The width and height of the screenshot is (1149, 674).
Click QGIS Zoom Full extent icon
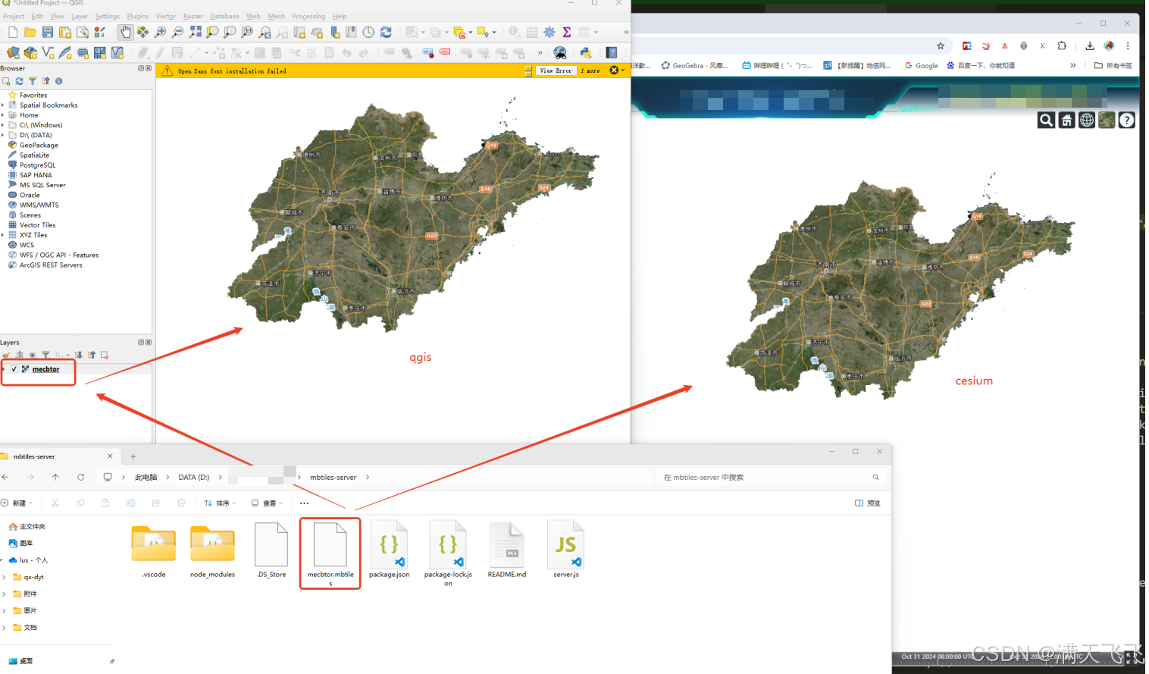pyautogui.click(x=196, y=32)
